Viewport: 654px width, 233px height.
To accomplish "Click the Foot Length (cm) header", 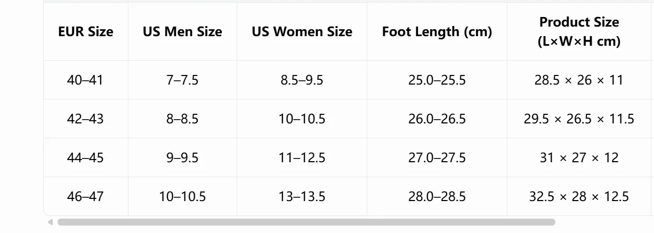I will [x=437, y=32].
